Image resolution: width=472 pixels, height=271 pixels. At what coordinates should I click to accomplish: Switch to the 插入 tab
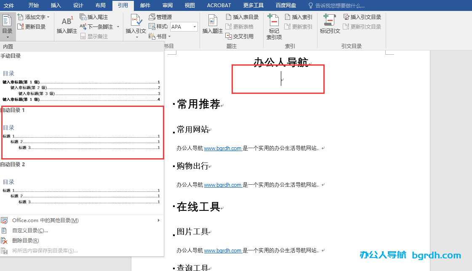pyautogui.click(x=56, y=5)
